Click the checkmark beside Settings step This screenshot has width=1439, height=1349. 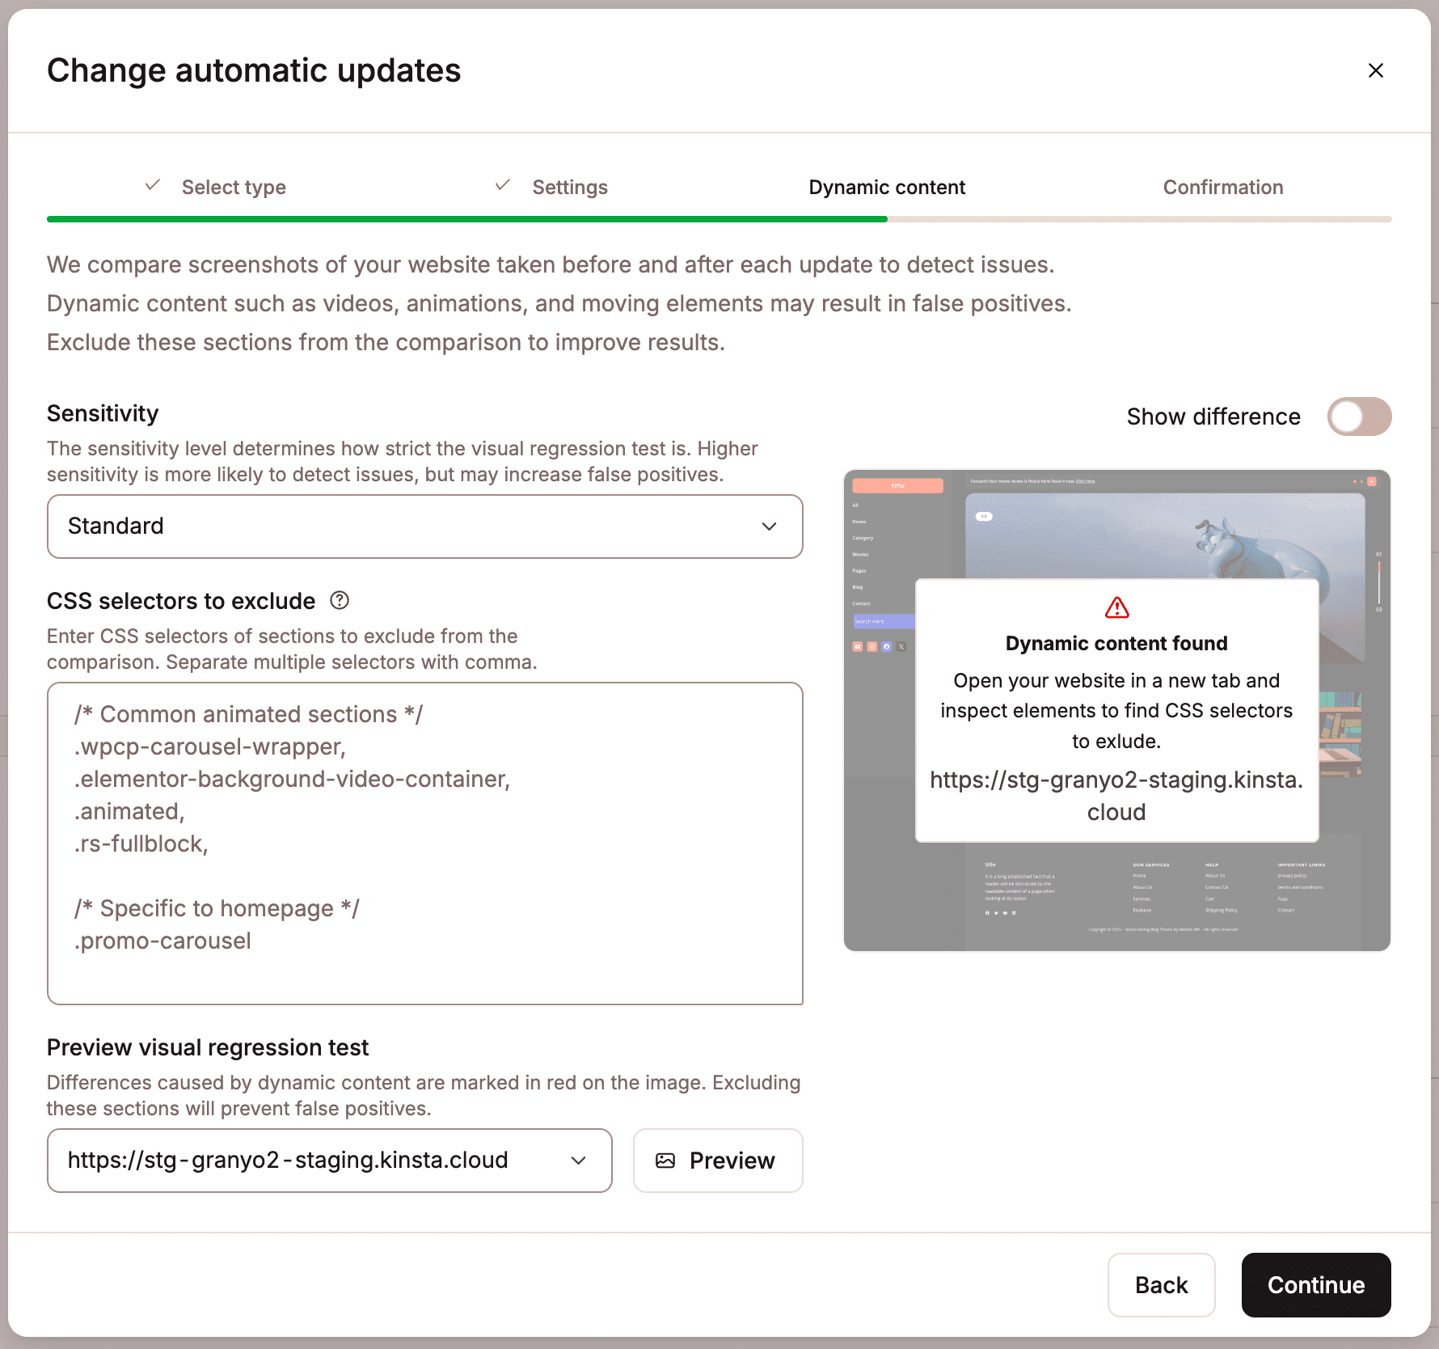503,184
